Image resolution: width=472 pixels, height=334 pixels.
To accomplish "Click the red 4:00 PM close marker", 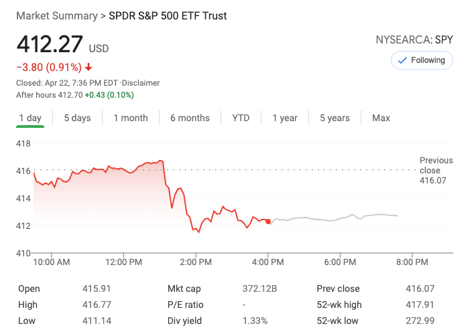I will [x=268, y=222].
